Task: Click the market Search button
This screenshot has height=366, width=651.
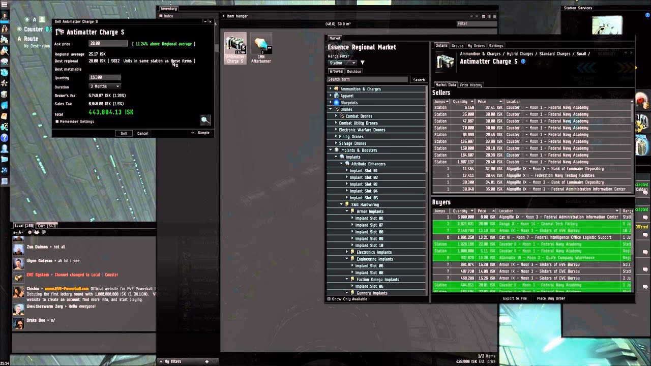Action: [x=419, y=80]
